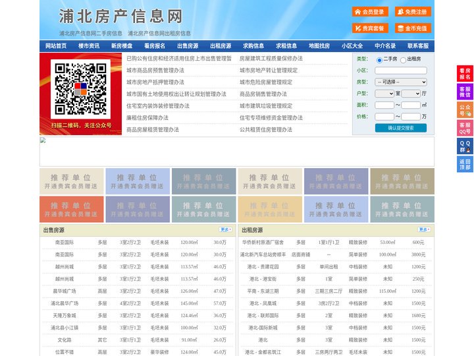Open the 求购信息 menu item
This screenshot has width=474, height=356.
pos(253,46)
